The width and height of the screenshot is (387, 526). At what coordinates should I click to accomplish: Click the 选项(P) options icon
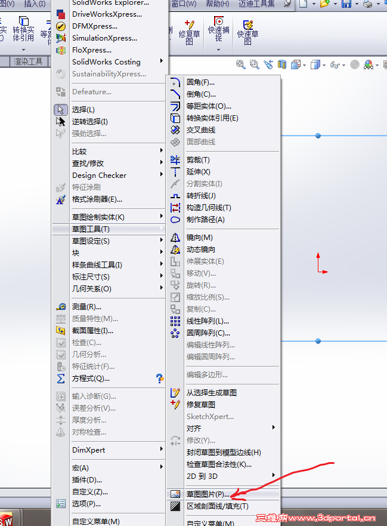point(61,504)
